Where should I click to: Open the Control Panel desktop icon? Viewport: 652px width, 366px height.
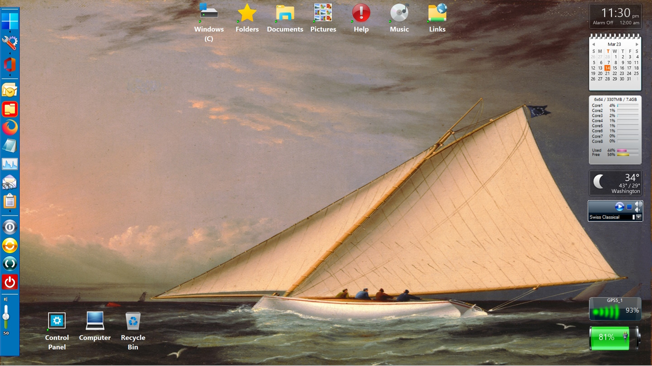(x=57, y=321)
